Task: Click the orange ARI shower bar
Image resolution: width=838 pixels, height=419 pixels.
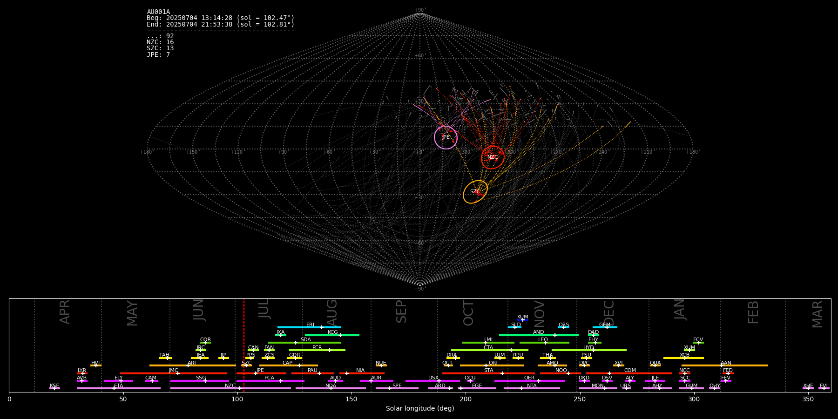Action: [x=193, y=365]
